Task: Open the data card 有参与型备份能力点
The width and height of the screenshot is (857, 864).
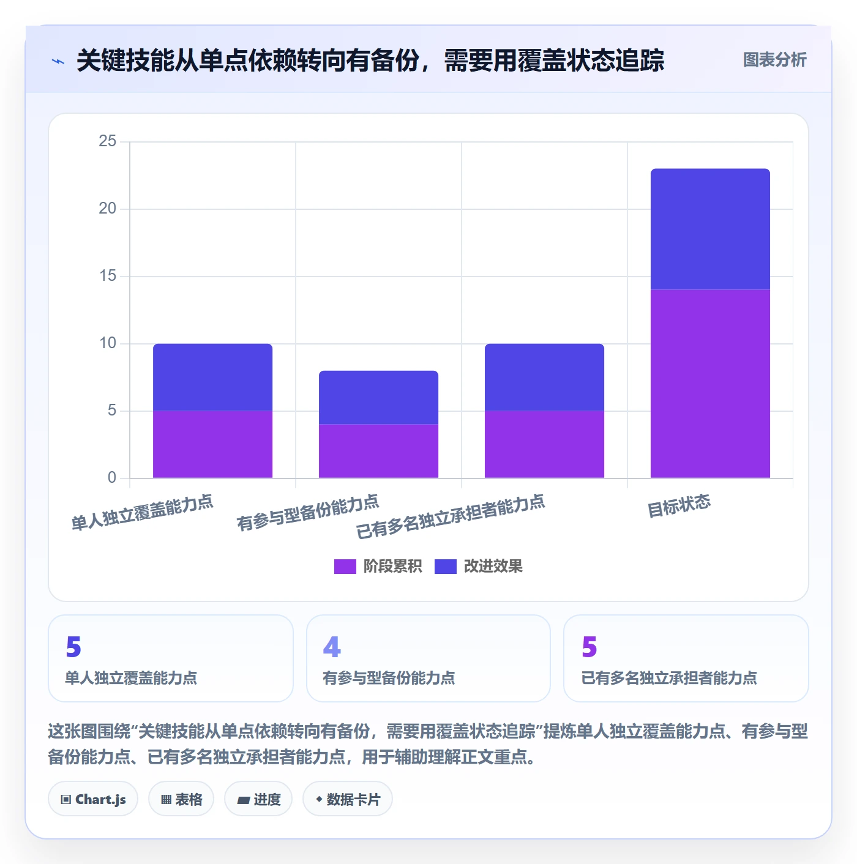Action: click(428, 658)
